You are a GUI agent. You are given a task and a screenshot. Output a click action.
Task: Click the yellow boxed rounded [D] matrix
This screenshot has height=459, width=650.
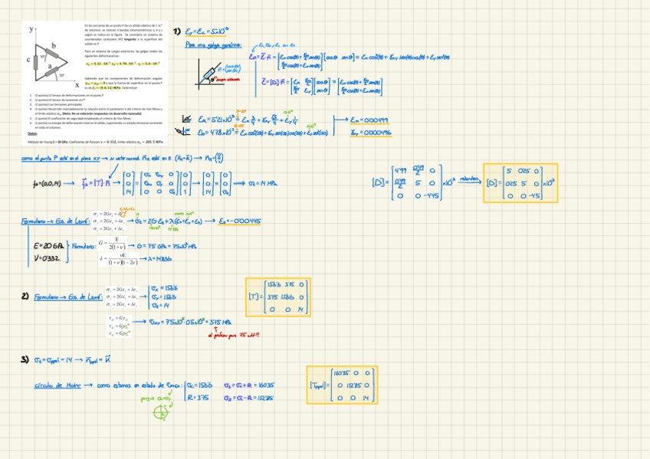click(520, 183)
